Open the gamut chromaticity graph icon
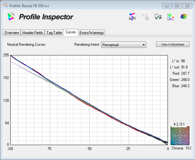This screenshot has height=160, width=195. coord(171,16)
